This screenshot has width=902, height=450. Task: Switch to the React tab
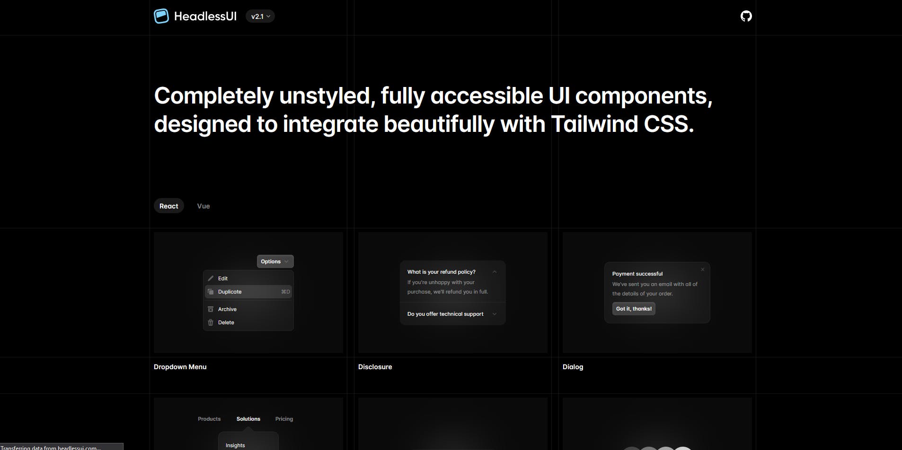coord(168,206)
